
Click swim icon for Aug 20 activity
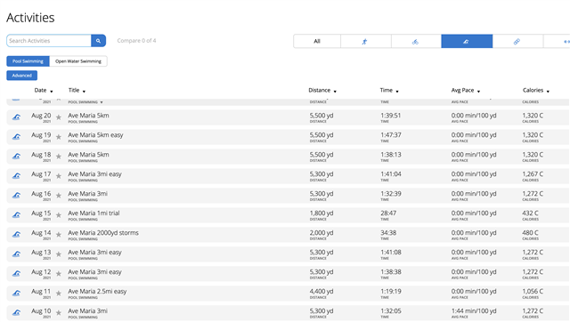pyautogui.click(x=16, y=117)
